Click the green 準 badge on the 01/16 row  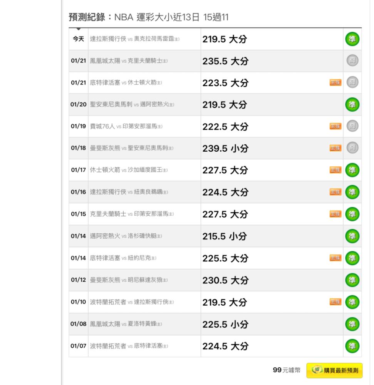[352, 192]
